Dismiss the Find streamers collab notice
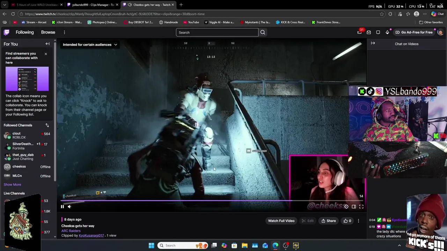This screenshot has width=447, height=251. pyautogui.click(x=46, y=54)
